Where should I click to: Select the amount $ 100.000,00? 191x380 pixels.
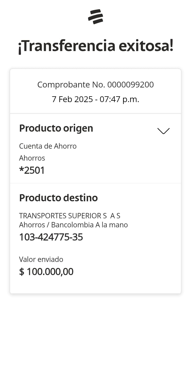click(46, 272)
